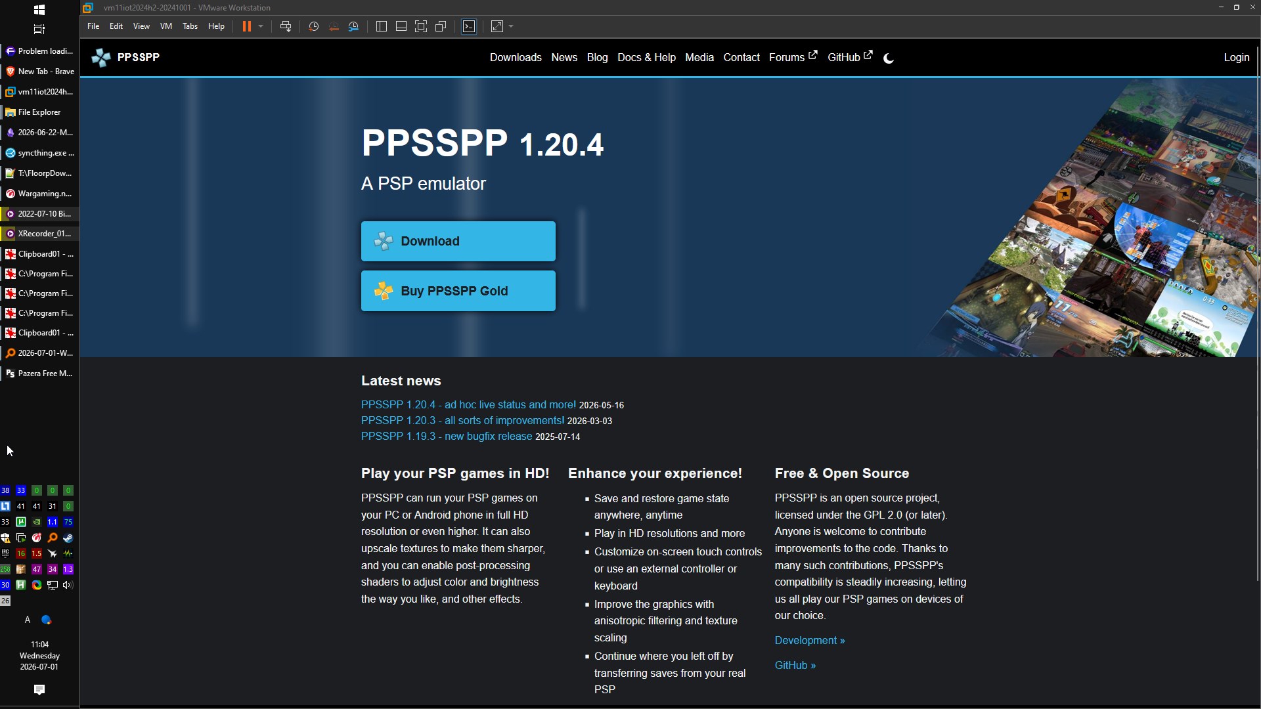This screenshot has height=709, width=1261.
Task: Click the "PPSSPP 1.20.4" hero title
Action: pyautogui.click(x=483, y=143)
